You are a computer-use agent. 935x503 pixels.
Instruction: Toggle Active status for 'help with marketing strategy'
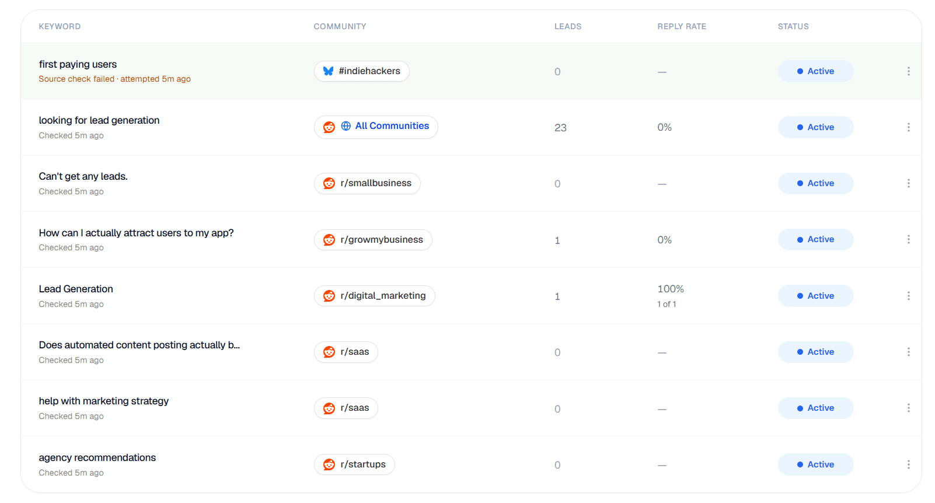click(x=815, y=408)
